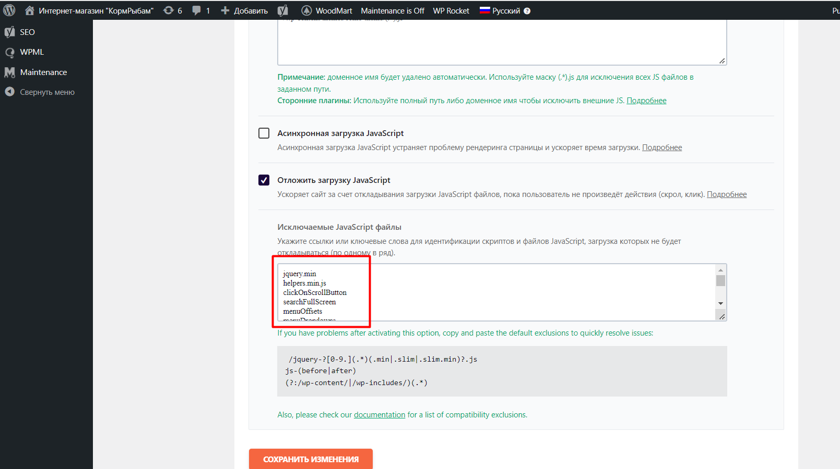Click inside the upper JS exclusion textarea
Viewport: 840px width, 469px height.
502,42
